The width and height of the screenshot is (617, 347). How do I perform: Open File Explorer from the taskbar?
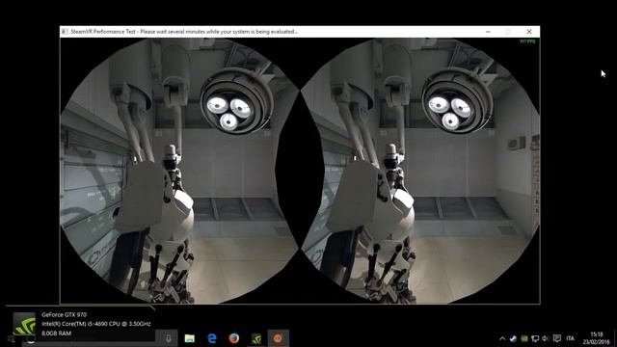coord(190,338)
